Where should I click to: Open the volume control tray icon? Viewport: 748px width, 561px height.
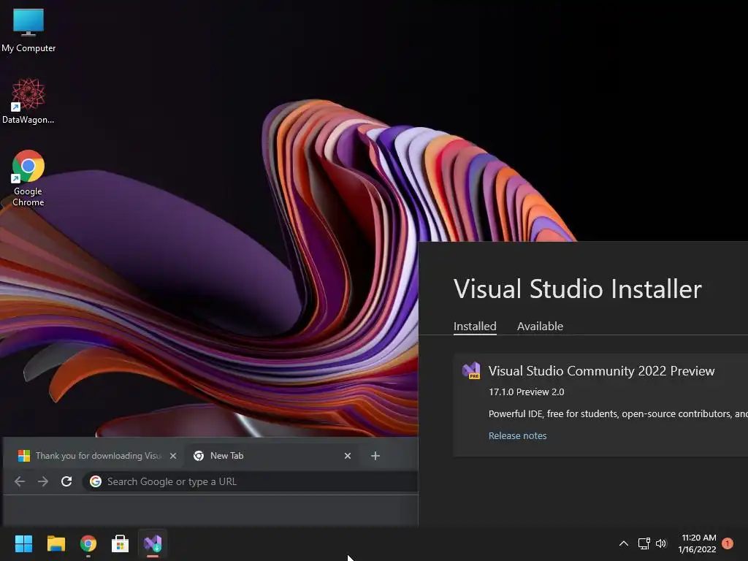(660, 543)
